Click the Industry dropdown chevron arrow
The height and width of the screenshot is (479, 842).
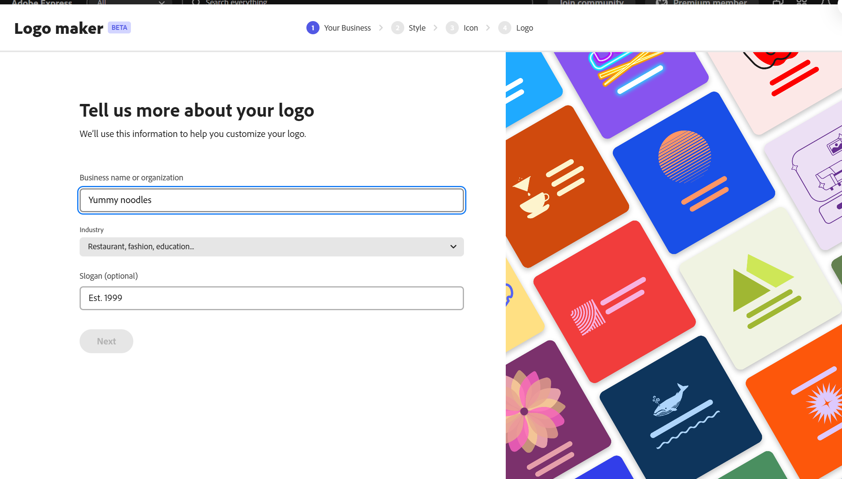[x=453, y=247]
